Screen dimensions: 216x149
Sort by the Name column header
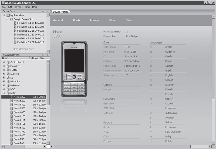[x=16, y=58]
